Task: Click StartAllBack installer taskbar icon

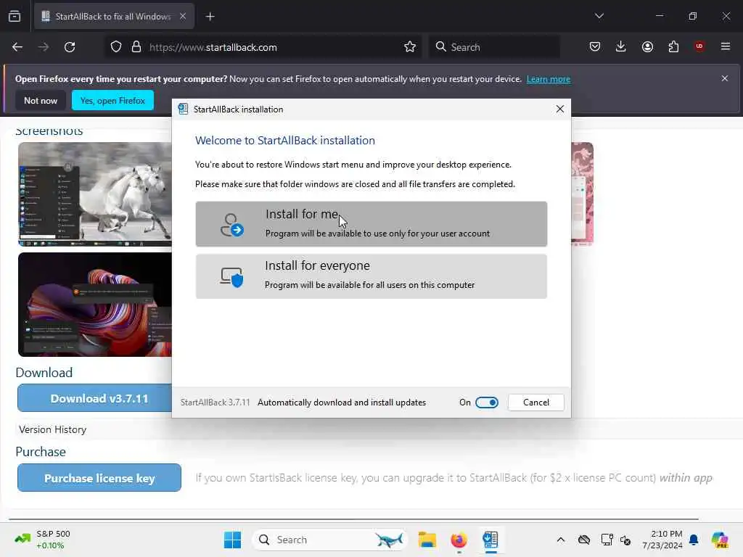Action: click(490, 540)
